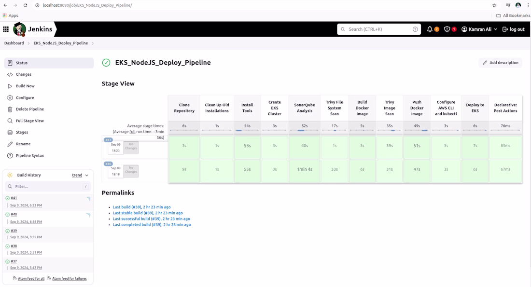Screen dimensions: 531x287
Task: Click the Apps shortcut in bookmarks bar
Action: click(x=11, y=15)
